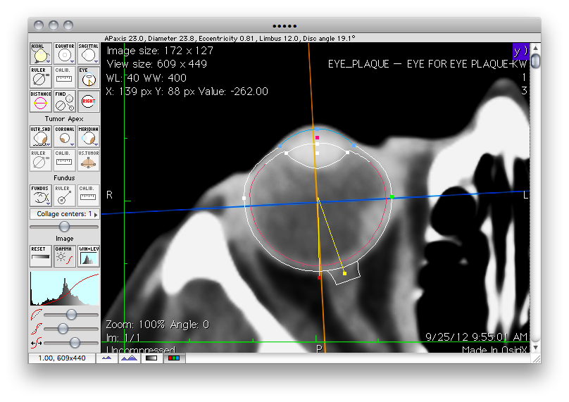Click the grayscale gradient display button
Screen dimensions: 569x402
pos(151,358)
